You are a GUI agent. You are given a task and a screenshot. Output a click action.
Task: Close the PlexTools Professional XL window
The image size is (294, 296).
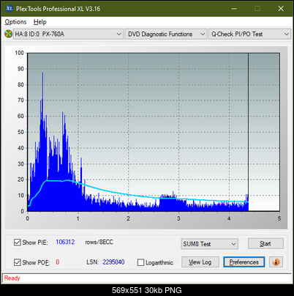[x=281, y=9]
